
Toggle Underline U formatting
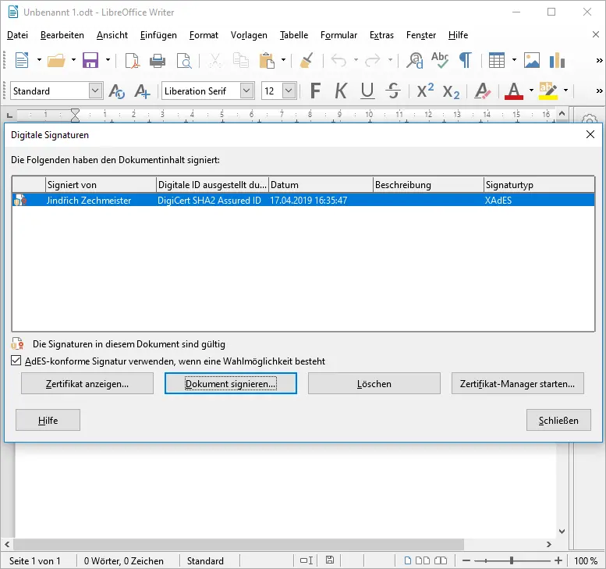pos(367,91)
